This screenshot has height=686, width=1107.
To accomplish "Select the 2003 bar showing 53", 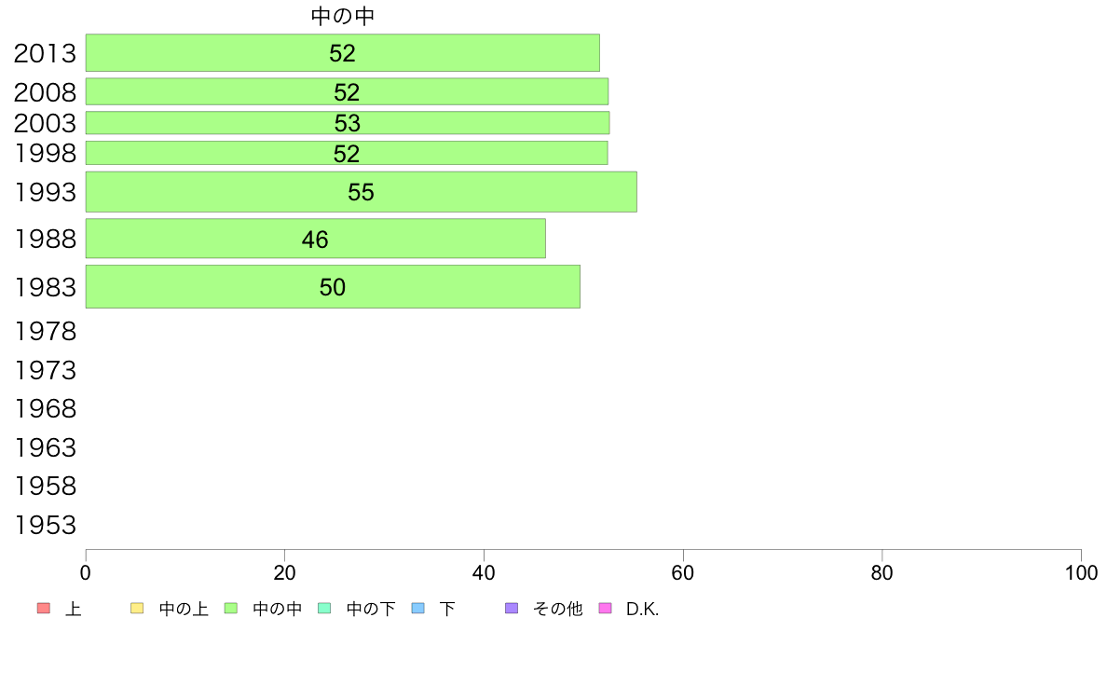I will (x=348, y=123).
